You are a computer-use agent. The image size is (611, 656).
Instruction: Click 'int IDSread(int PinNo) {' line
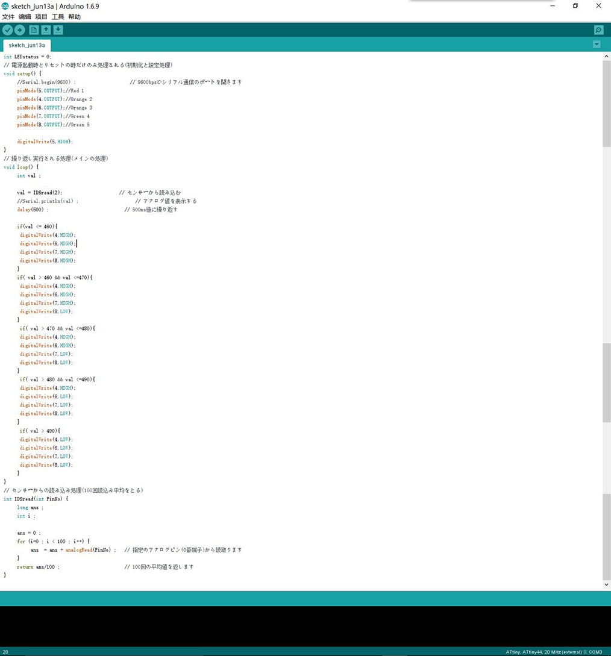(36, 499)
